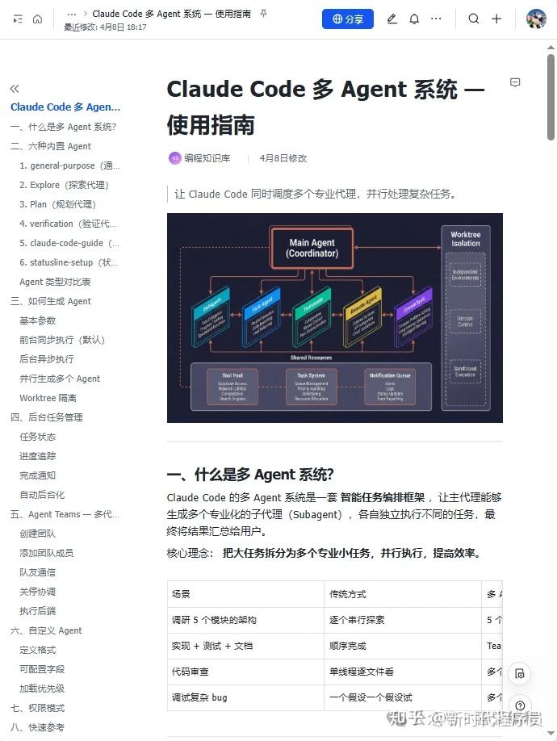
Task: Open outline item 关停协调
Action: [x=38, y=592]
